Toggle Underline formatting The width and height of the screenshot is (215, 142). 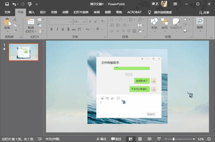[x=63, y=29]
